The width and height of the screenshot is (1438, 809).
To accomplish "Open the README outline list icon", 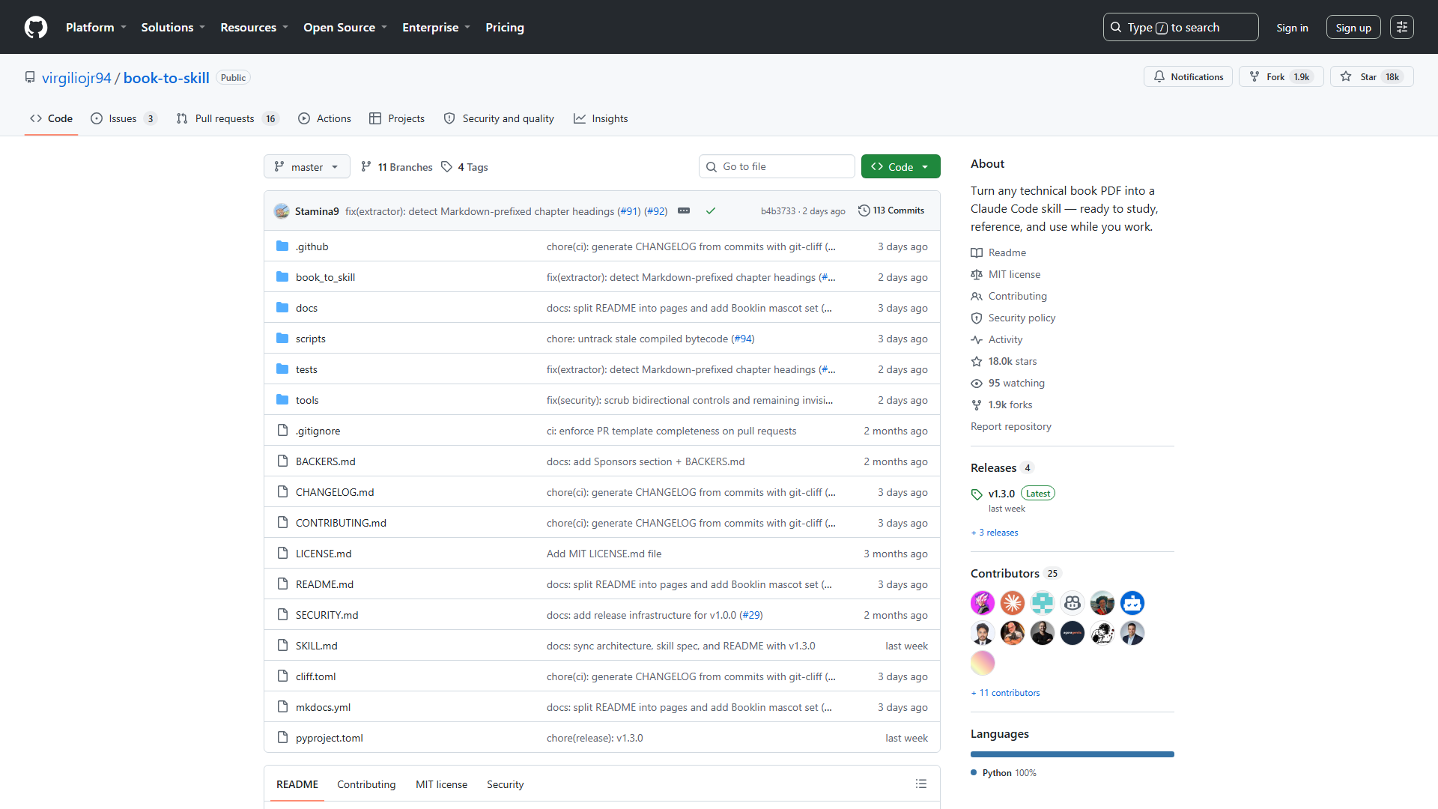I will click(x=921, y=784).
